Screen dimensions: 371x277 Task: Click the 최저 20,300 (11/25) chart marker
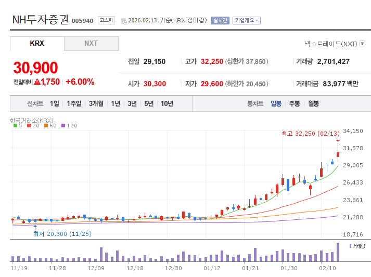(x=62, y=234)
